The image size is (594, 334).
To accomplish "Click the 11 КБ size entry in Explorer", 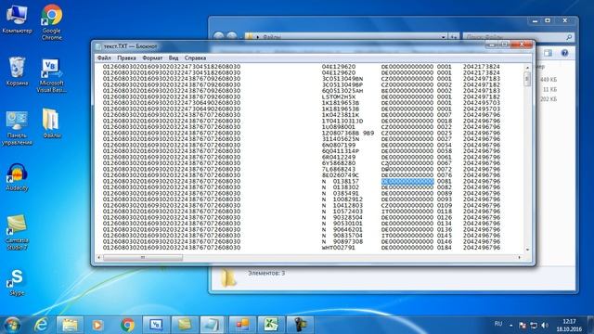I will tap(549, 89).
